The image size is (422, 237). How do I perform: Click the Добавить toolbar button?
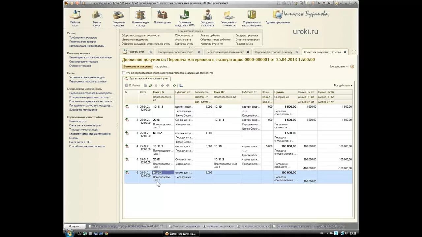[x=133, y=86]
